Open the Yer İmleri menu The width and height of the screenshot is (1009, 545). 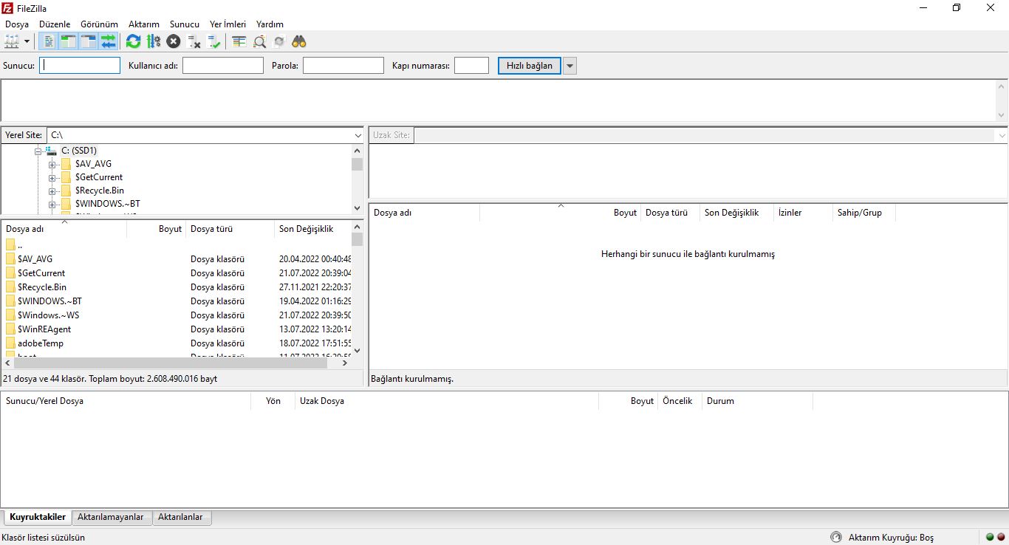pos(228,24)
